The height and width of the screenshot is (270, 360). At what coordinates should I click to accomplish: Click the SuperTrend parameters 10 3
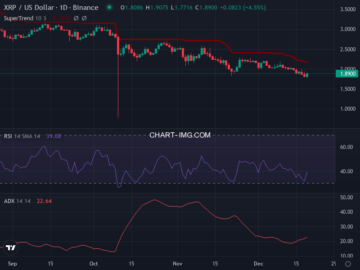[x=40, y=18]
